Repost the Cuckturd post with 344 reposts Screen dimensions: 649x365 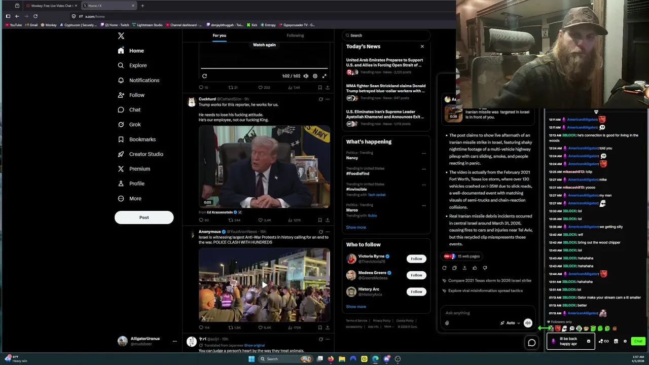[234, 220]
